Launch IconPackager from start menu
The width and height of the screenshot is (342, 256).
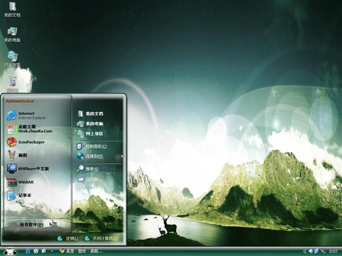click(26, 142)
